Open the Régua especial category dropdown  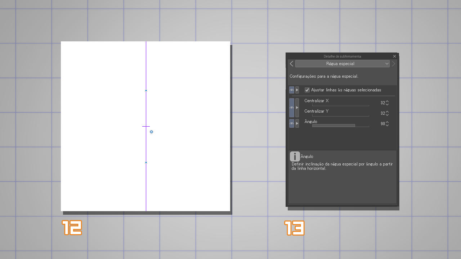pyautogui.click(x=342, y=64)
